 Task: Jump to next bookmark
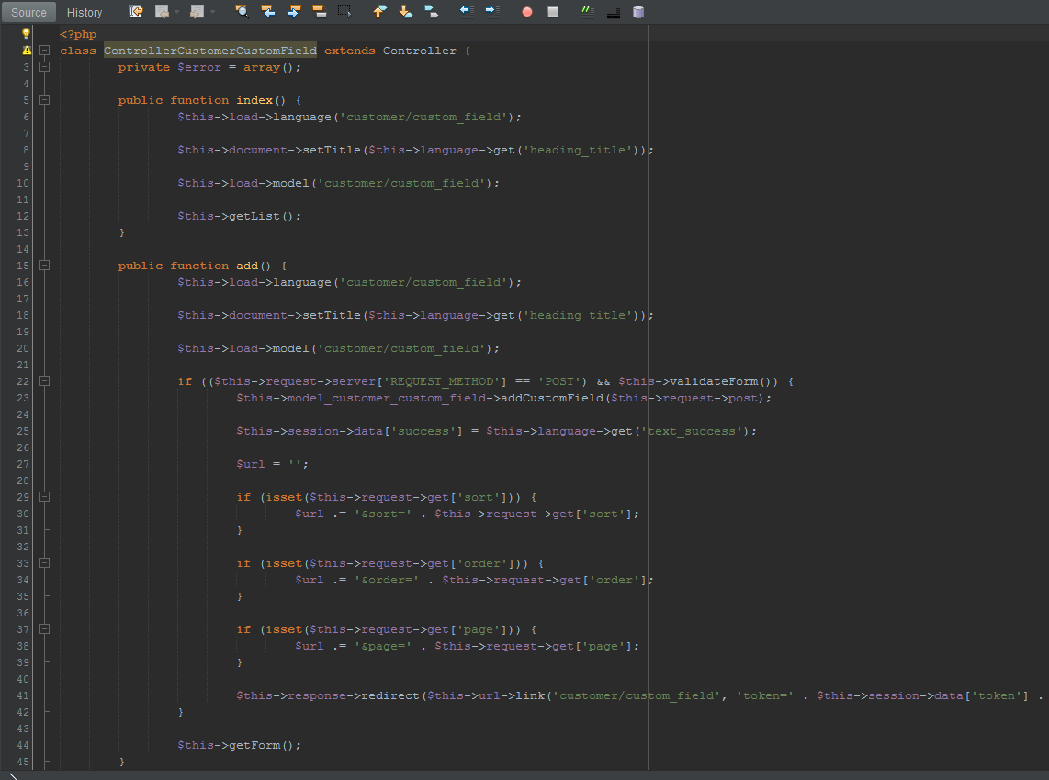click(x=405, y=11)
